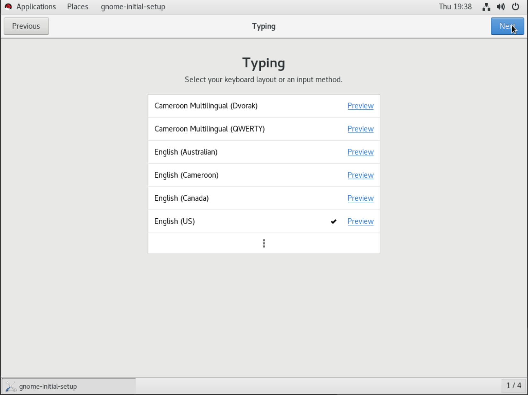Click the Red Hat logo icon
This screenshot has width=528, height=395.
[8, 7]
